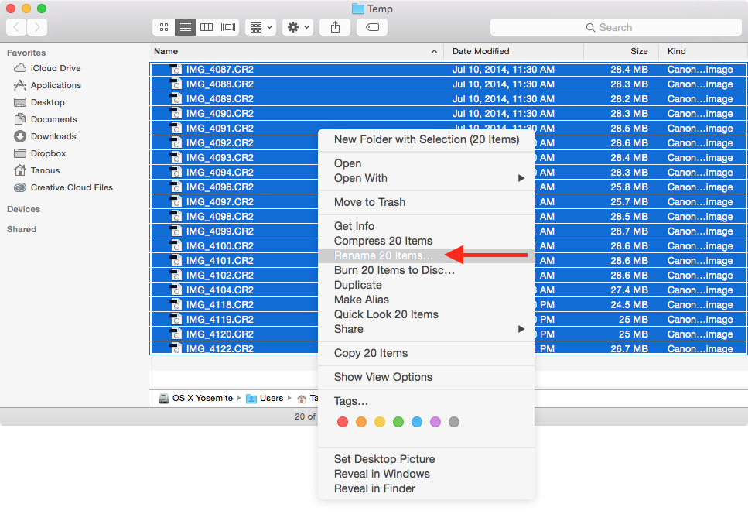Open the item arrangement dropdown
The image size is (748, 521).
261,27
